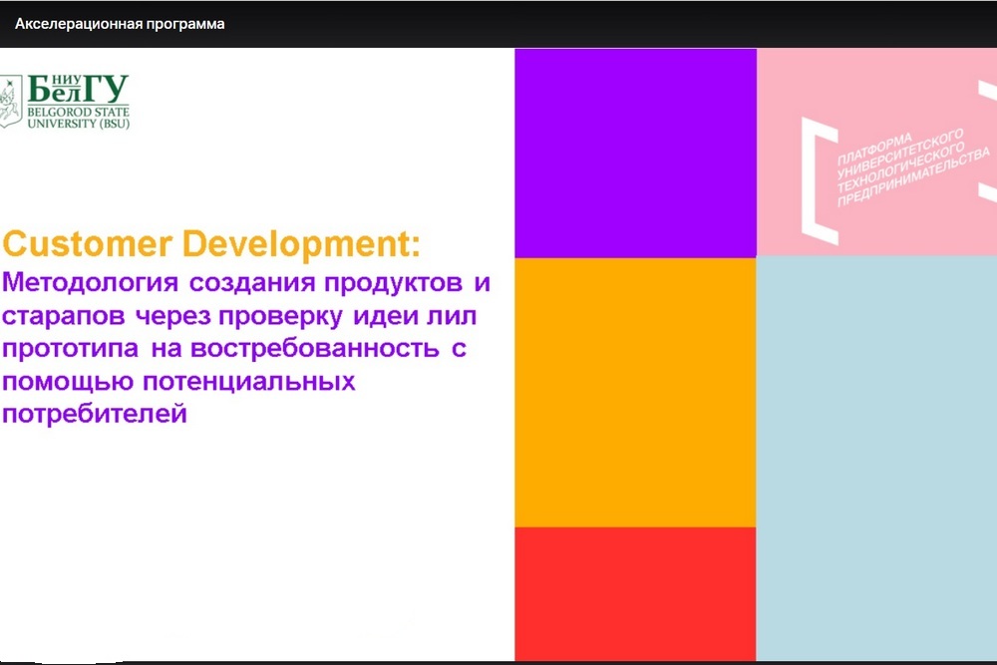Click the red color block
The width and height of the screenshot is (997, 665).
point(635,592)
